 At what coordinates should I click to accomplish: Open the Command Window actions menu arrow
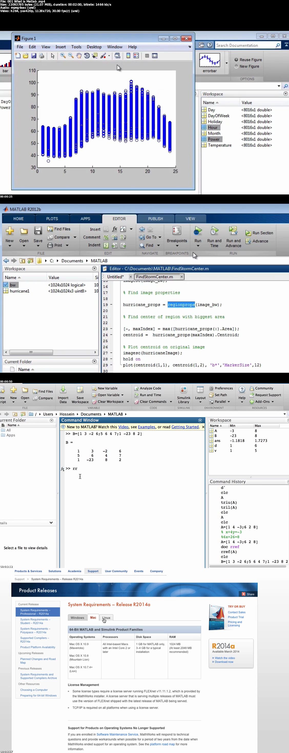[200, 420]
